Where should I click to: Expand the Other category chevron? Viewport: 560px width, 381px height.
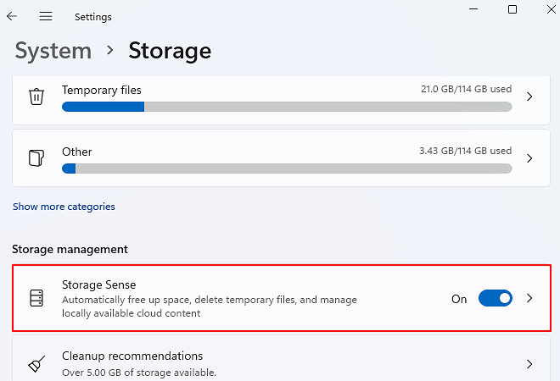pos(529,158)
